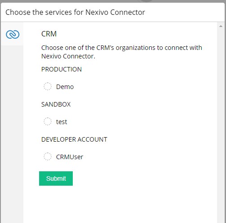The height and width of the screenshot is (223, 226).
Task: Click the blank area beneath the Submit button
Action: tap(120, 205)
